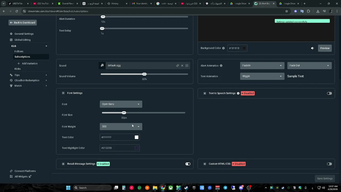Screen dimensions: 341x192
Task: Open General Settings in the sidebar
Action: [x=24, y=34]
